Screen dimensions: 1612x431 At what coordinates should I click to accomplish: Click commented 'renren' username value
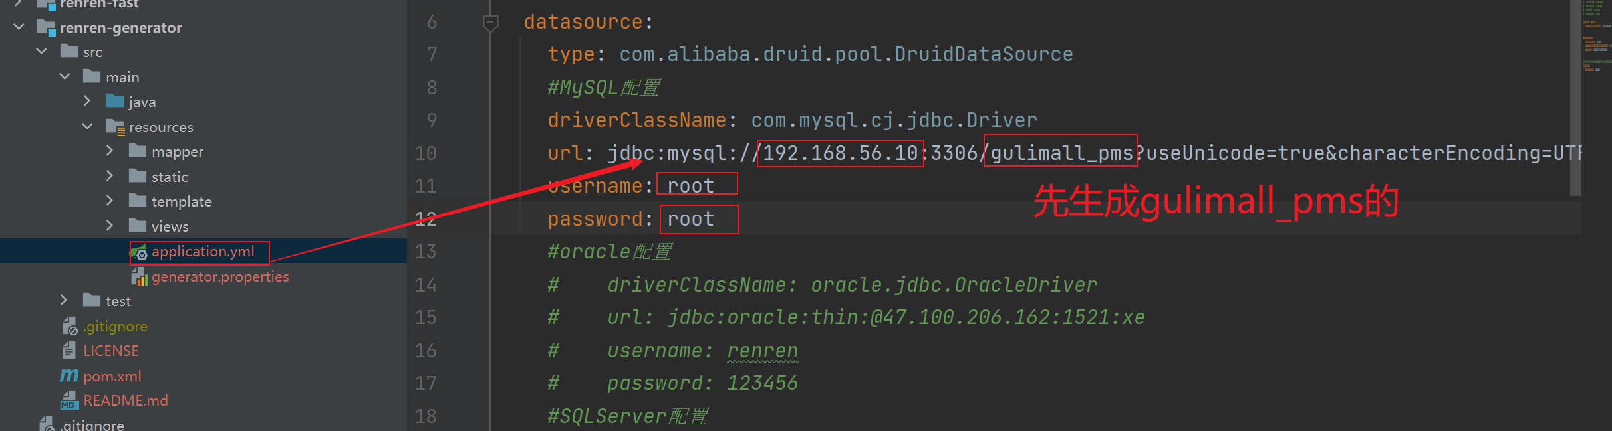pyautogui.click(x=762, y=351)
